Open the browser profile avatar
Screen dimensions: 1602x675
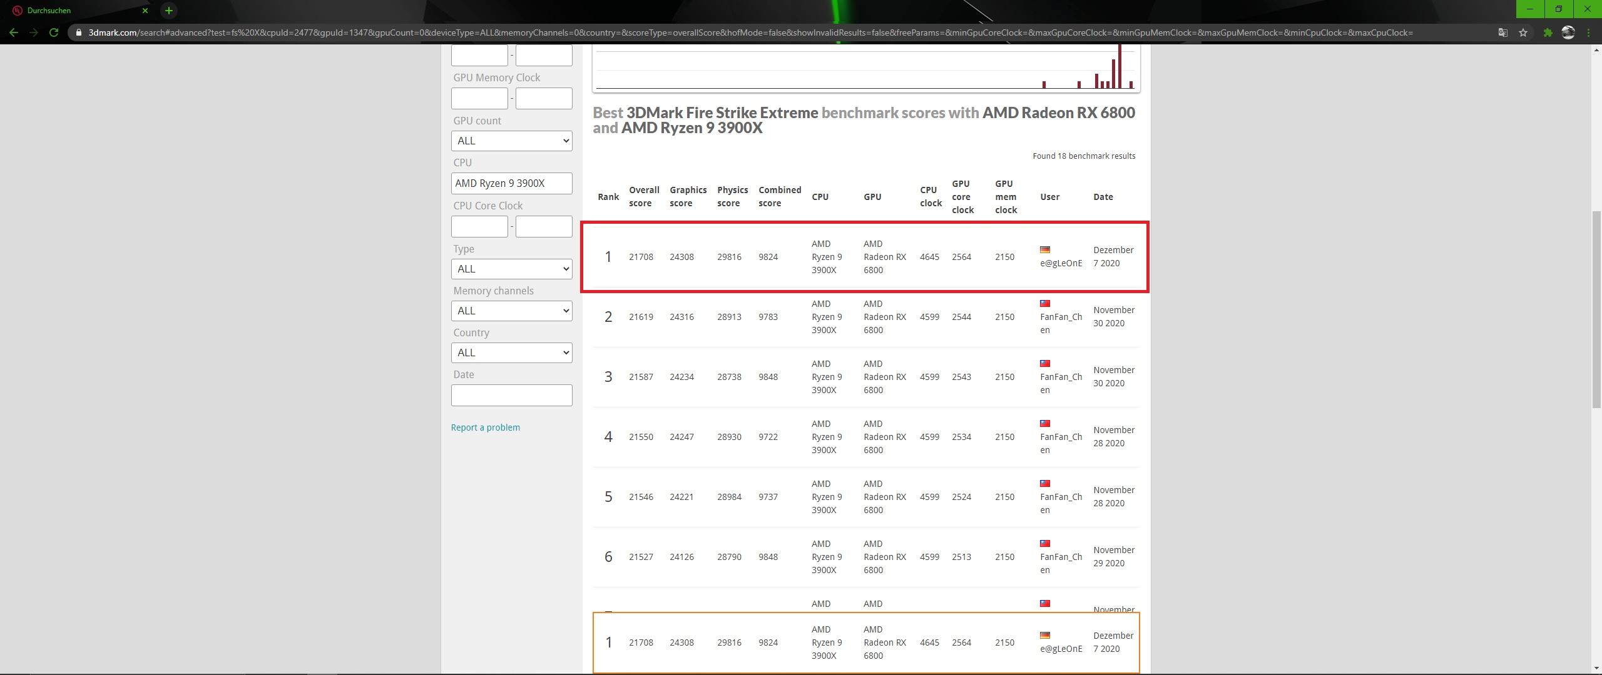1568,32
